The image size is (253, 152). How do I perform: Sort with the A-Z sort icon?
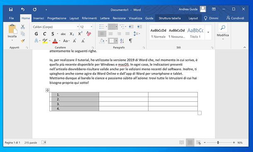[x=122, y=41]
